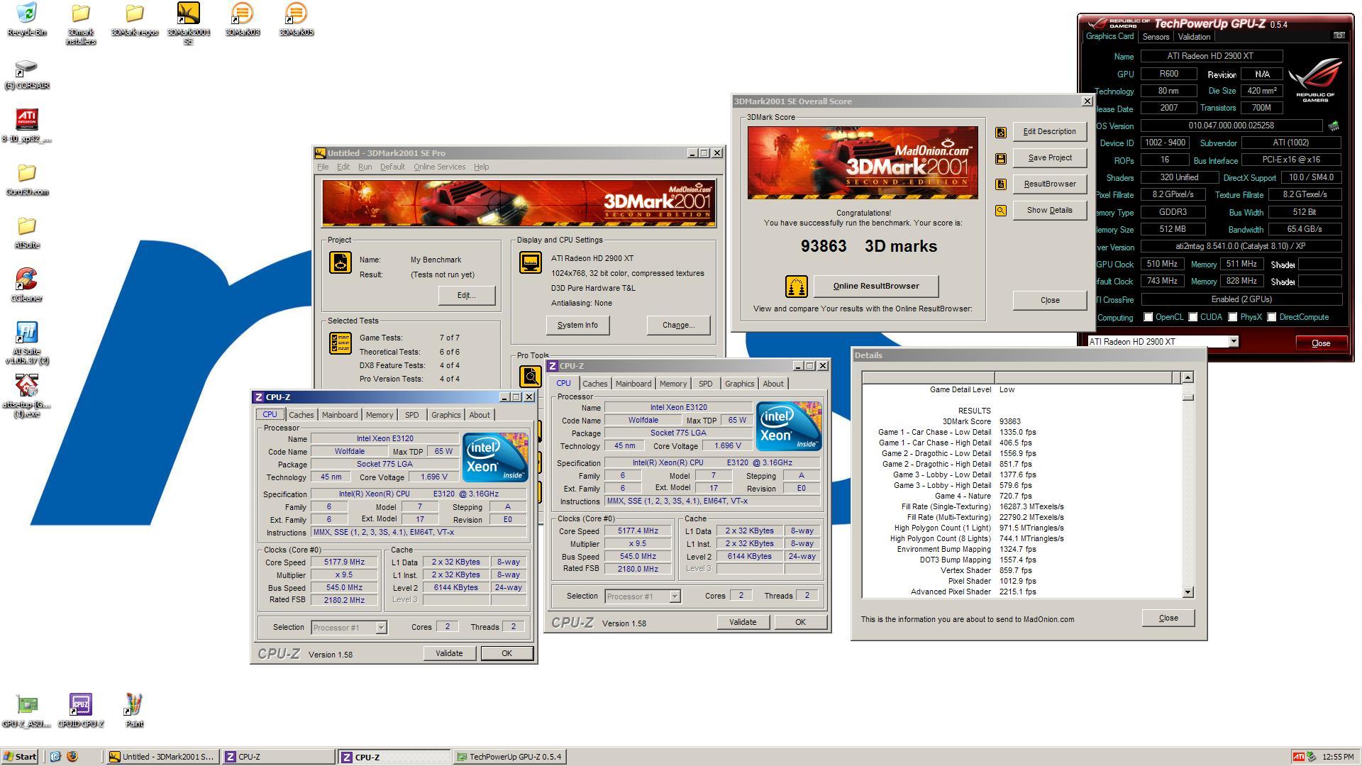Toggle the OpenCL checkbox in GPU-Z
This screenshot has height=766, width=1362.
(1148, 317)
